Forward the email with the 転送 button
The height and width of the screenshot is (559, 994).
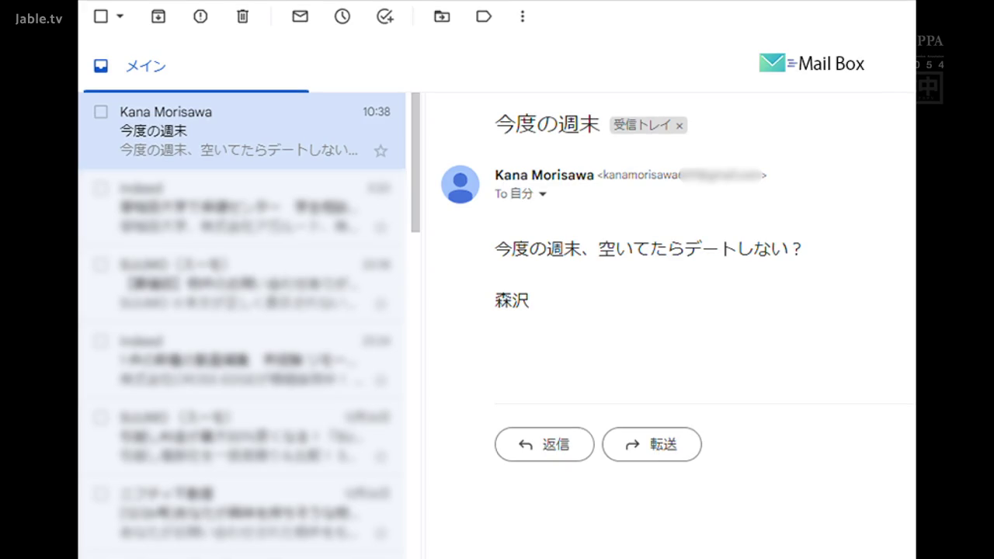pos(652,444)
